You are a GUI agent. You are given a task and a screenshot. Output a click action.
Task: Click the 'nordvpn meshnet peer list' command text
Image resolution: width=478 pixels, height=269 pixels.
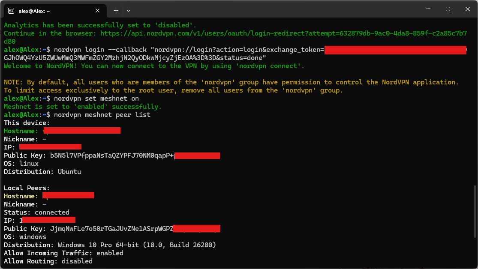pyautogui.click(x=102, y=115)
